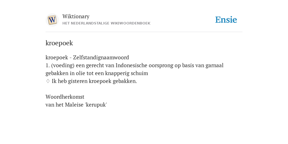The image size is (288, 144).
Task: Click the word 'Indonesische' in the definition
Action: coord(132,65)
